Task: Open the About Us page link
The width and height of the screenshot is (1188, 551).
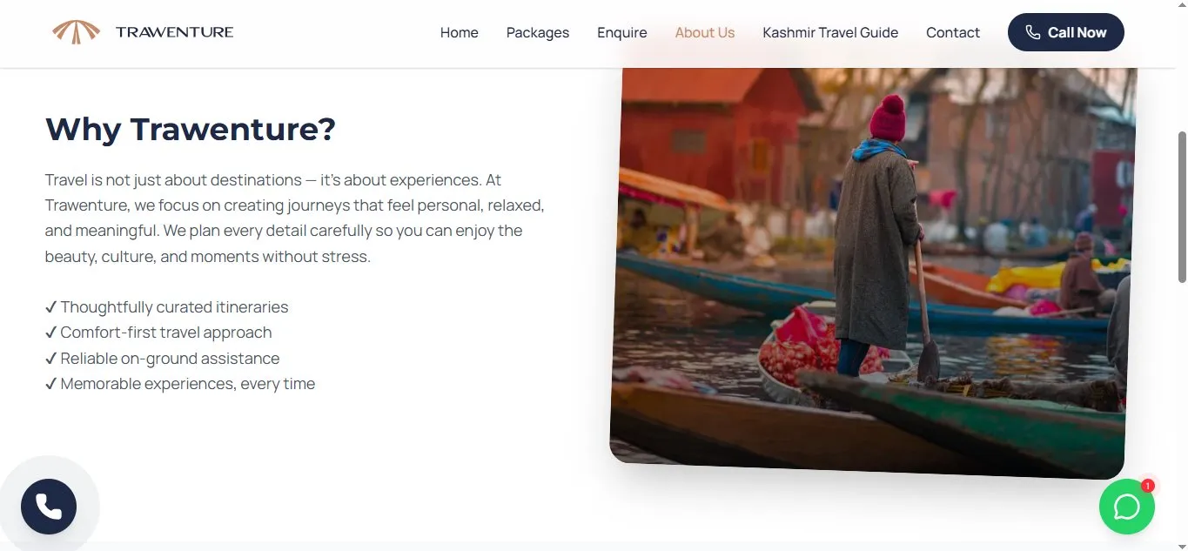Action: [x=704, y=32]
